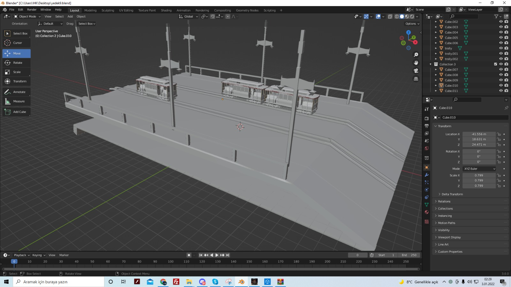The height and width of the screenshot is (287, 511).
Task: Open the Tool properties tab
Action: click(x=427, y=109)
